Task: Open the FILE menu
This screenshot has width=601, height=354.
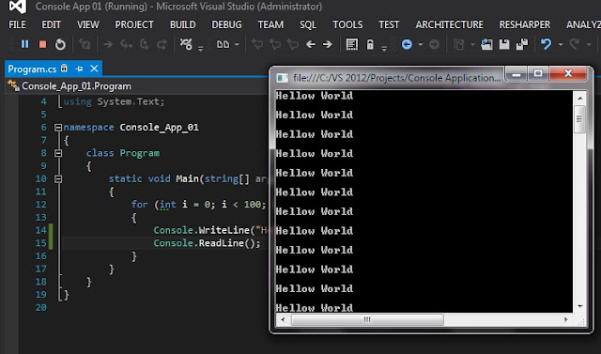Action: click(17, 24)
